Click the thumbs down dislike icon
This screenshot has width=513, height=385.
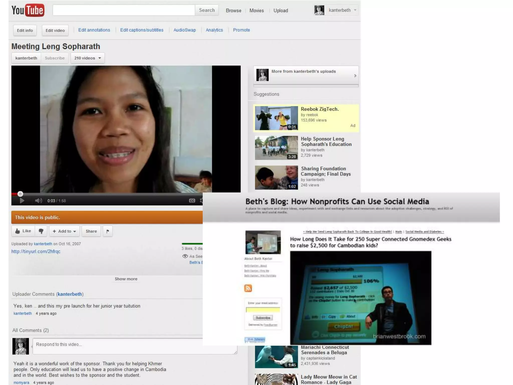(41, 231)
